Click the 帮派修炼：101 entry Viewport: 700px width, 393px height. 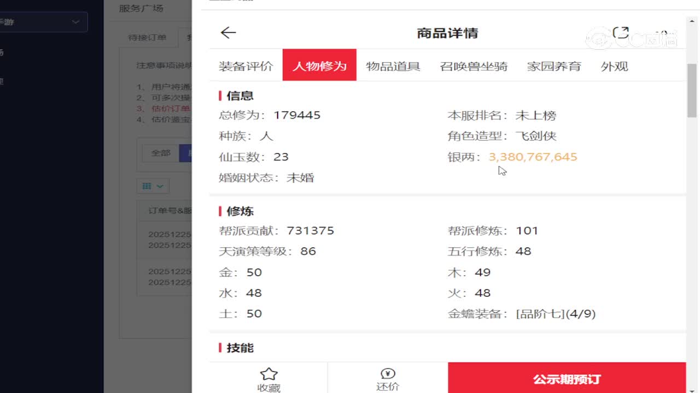493,230
